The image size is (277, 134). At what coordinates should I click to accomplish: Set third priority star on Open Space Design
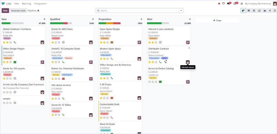(107, 42)
